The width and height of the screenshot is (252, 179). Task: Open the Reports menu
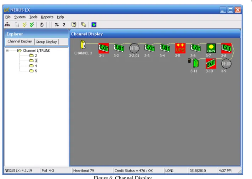[47, 17]
